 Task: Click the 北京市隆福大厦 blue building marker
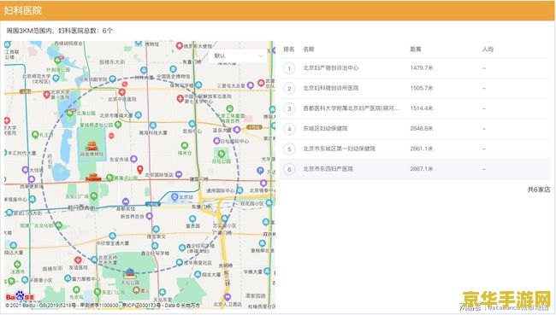139,114
